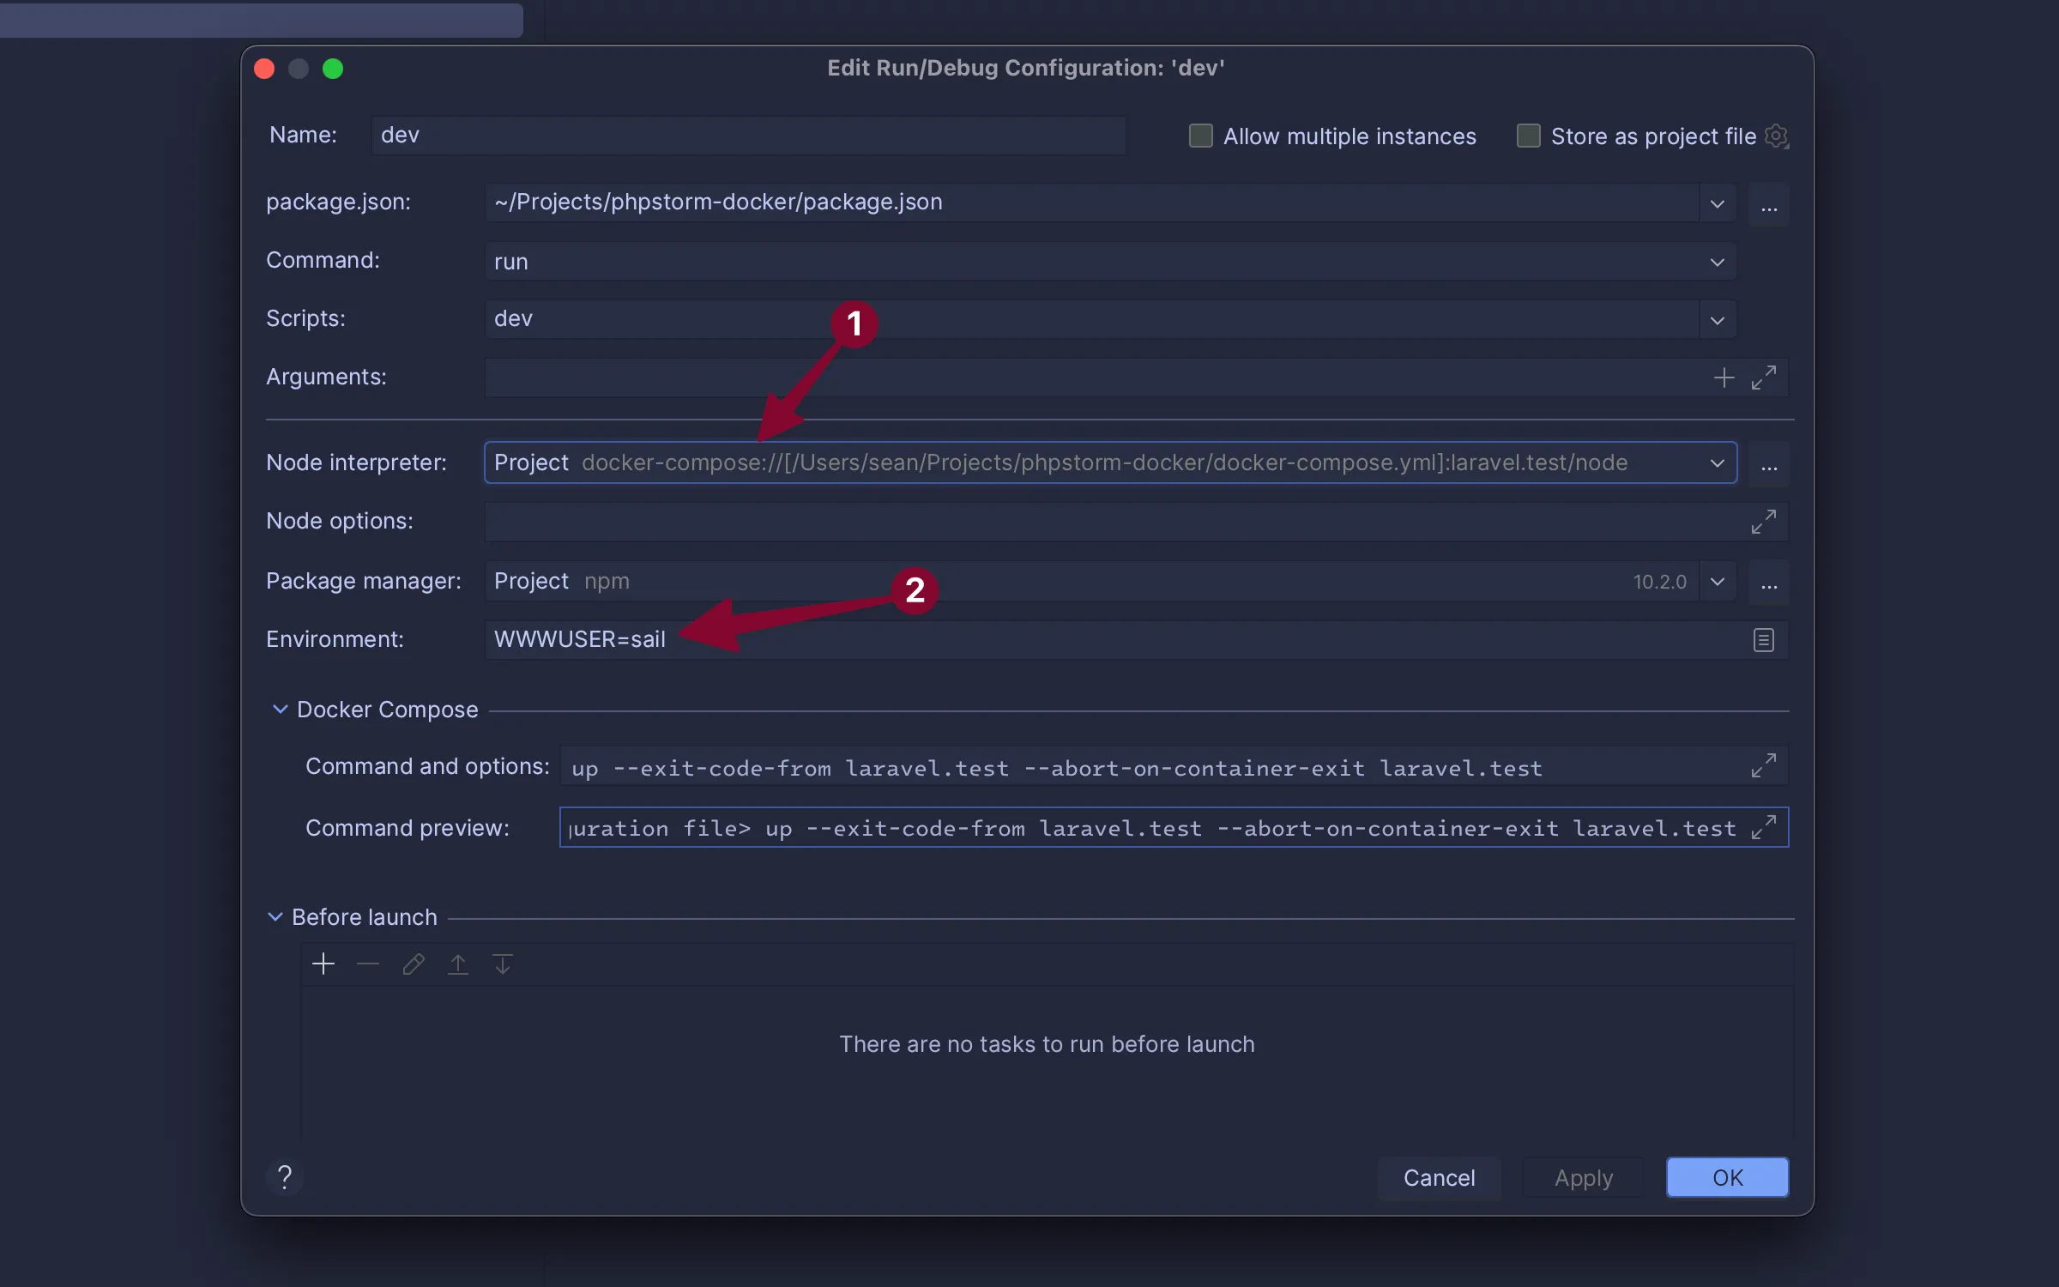Click into the Name field containing dev
2059x1287 pixels.
click(x=748, y=136)
